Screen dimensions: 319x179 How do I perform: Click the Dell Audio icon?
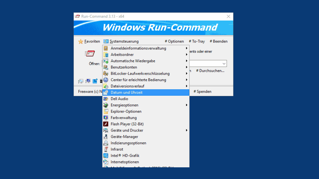106,99
